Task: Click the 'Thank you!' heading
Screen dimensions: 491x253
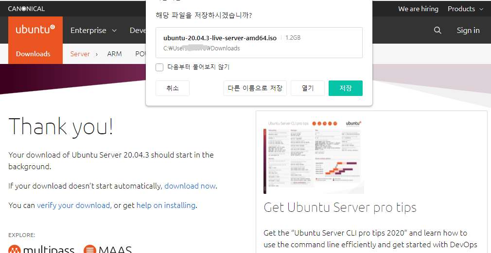Action: click(x=61, y=127)
